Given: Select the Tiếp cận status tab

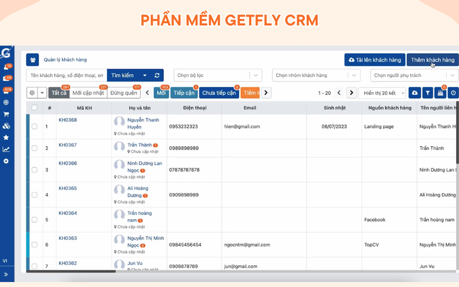Looking at the screenshot, I should point(184,93).
